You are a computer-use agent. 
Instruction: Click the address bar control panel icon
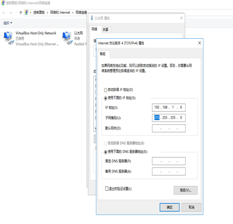pyautogui.click(x=27, y=12)
